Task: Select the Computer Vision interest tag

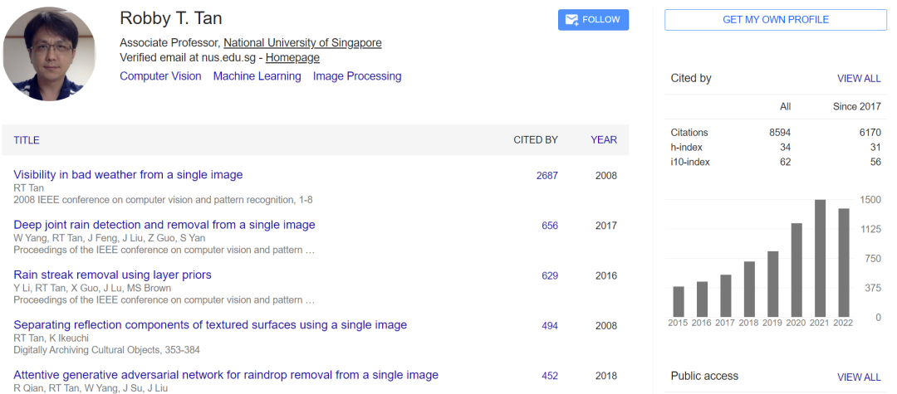Action: (x=160, y=76)
